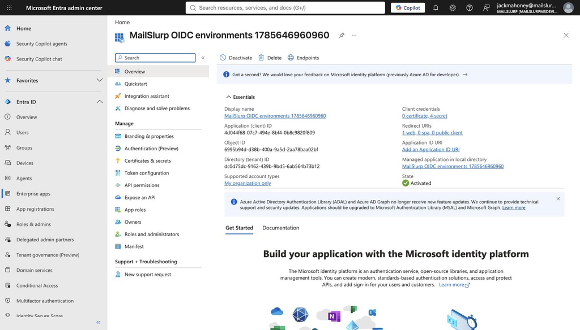Click My organization only link
The width and height of the screenshot is (580, 330).
point(248,183)
